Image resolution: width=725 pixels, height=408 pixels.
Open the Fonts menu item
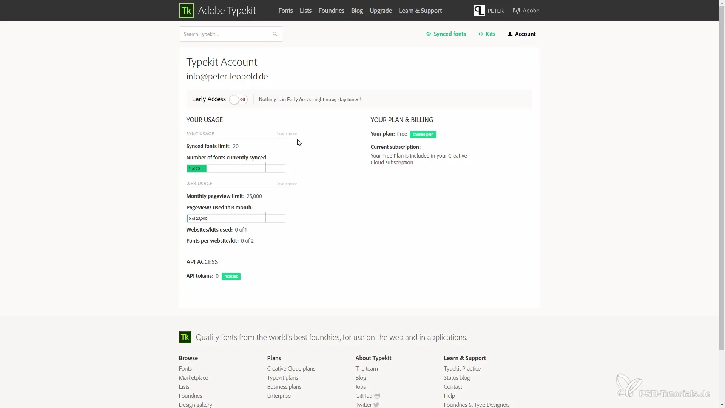click(285, 11)
